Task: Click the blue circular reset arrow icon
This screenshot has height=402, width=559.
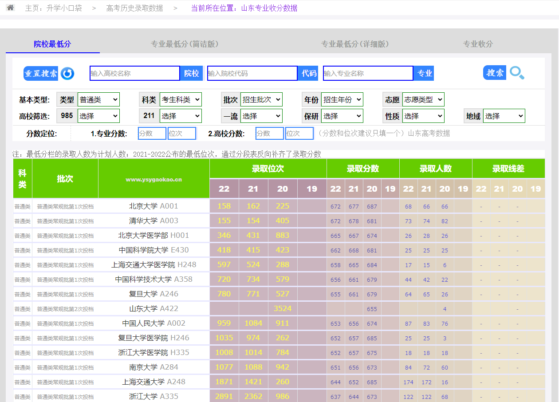Action: click(x=67, y=74)
